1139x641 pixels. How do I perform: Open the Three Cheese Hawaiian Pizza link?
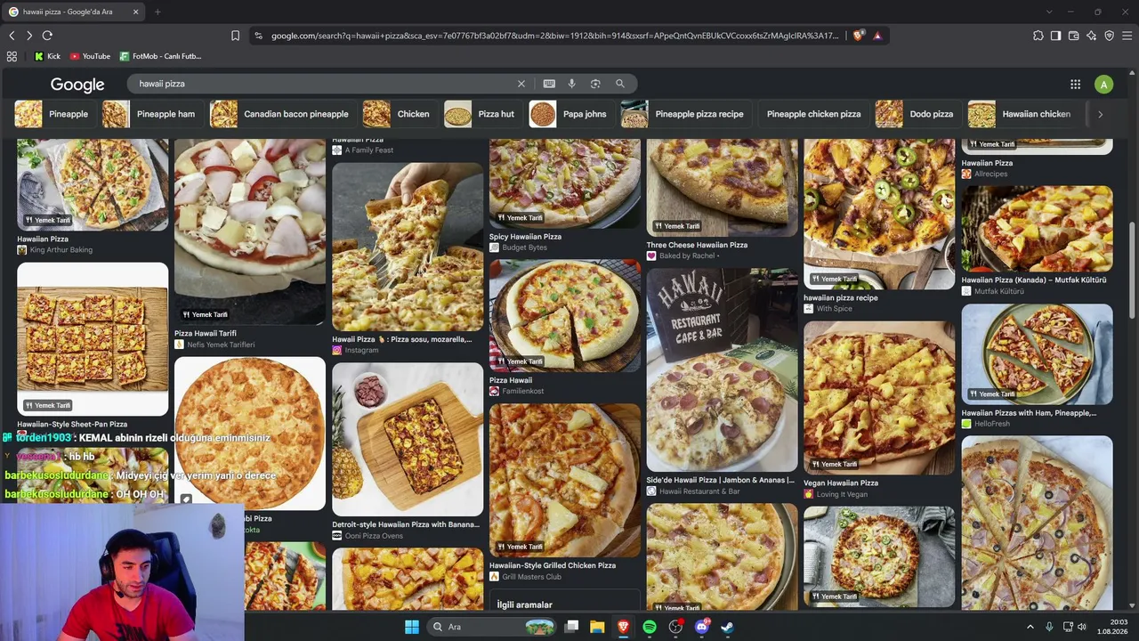click(x=697, y=245)
